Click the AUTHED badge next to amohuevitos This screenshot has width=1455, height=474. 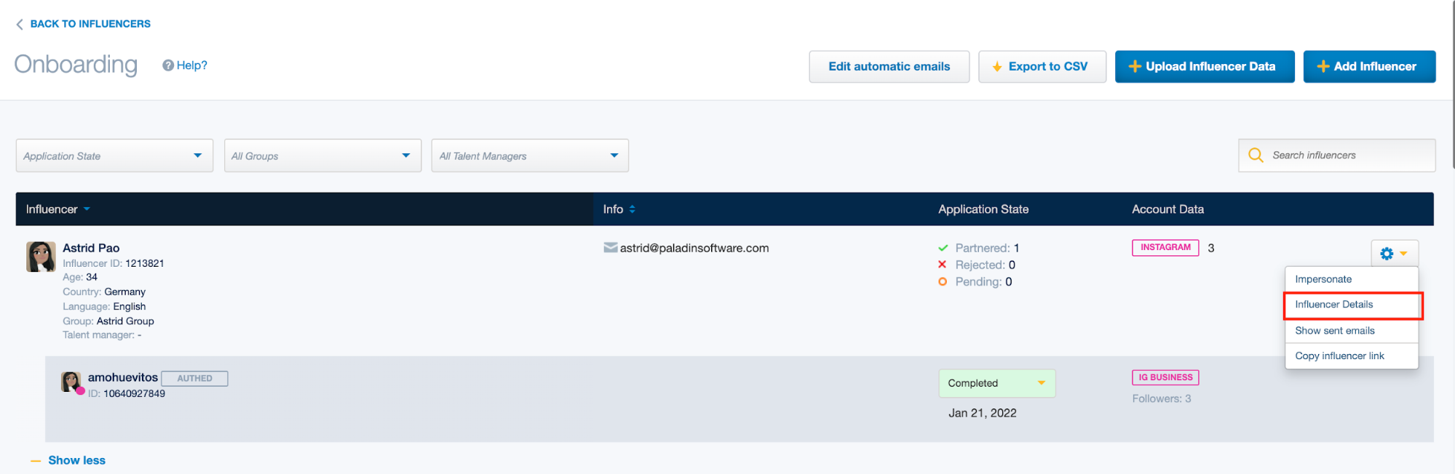[x=194, y=378]
